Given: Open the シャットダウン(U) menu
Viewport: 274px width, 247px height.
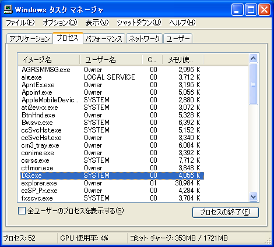Looking at the screenshot, I should pyautogui.click(x=139, y=23).
